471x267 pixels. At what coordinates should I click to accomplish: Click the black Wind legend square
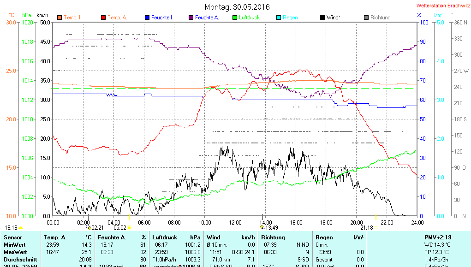tap(322, 18)
